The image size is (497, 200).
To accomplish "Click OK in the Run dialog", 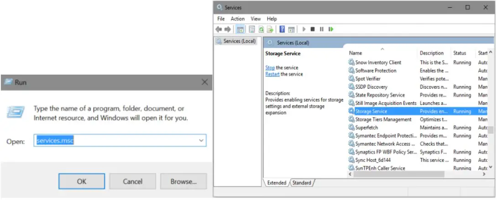I will coord(81,181).
